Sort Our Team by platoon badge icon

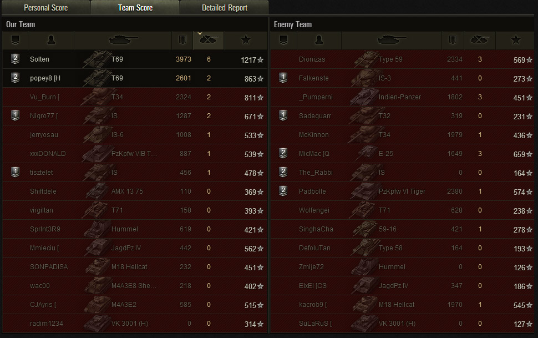point(15,40)
